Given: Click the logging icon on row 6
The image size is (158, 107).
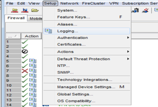Looking at the screenshot, I should point(33,66).
